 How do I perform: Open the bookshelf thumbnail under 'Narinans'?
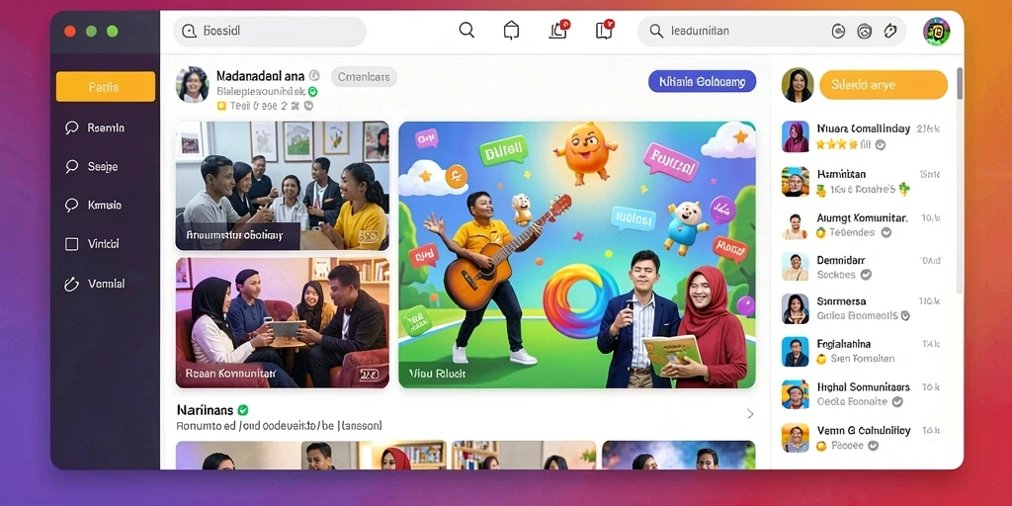pyautogui.click(x=524, y=455)
